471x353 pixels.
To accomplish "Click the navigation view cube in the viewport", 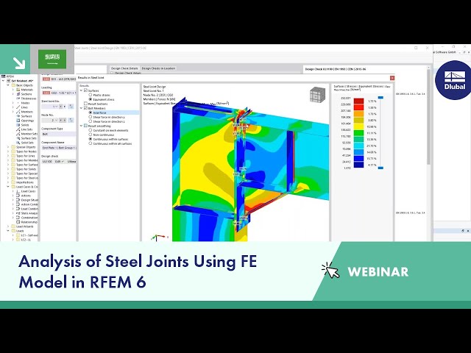I will (x=317, y=94).
